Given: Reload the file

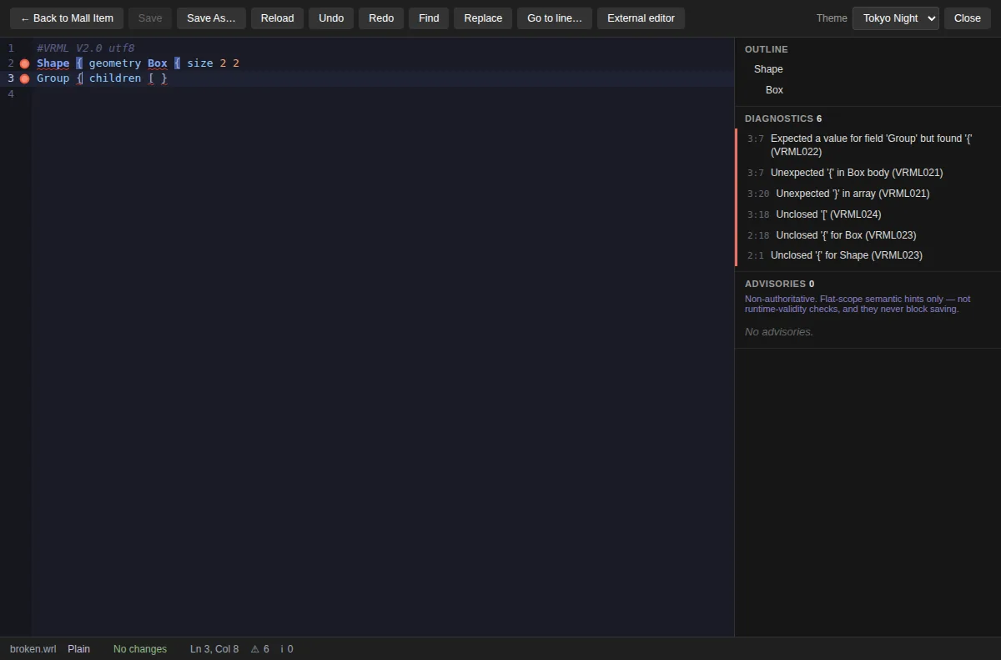Looking at the screenshot, I should tap(277, 18).
